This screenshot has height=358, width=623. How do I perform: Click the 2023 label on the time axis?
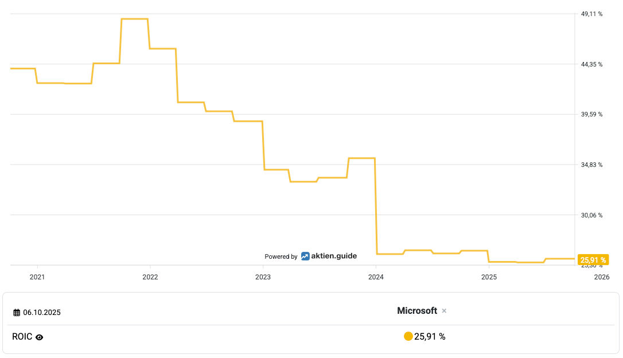(263, 278)
